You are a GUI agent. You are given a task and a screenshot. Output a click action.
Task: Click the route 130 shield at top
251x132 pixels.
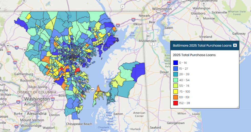coord(183,2)
